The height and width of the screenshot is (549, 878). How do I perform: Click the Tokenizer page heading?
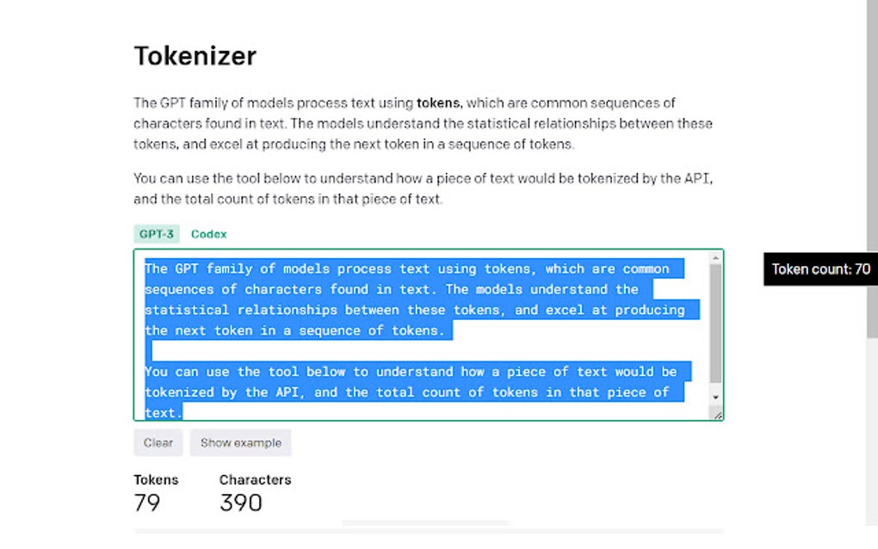point(195,55)
